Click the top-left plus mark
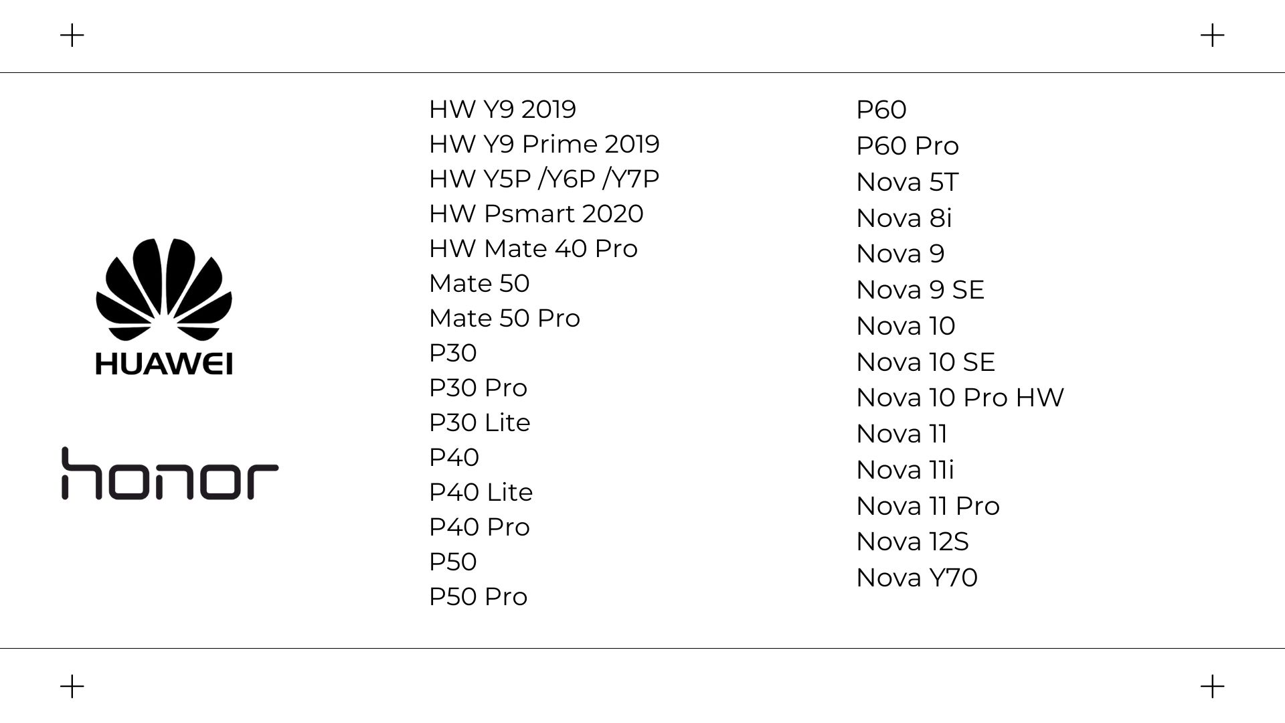The width and height of the screenshot is (1285, 723). (72, 35)
